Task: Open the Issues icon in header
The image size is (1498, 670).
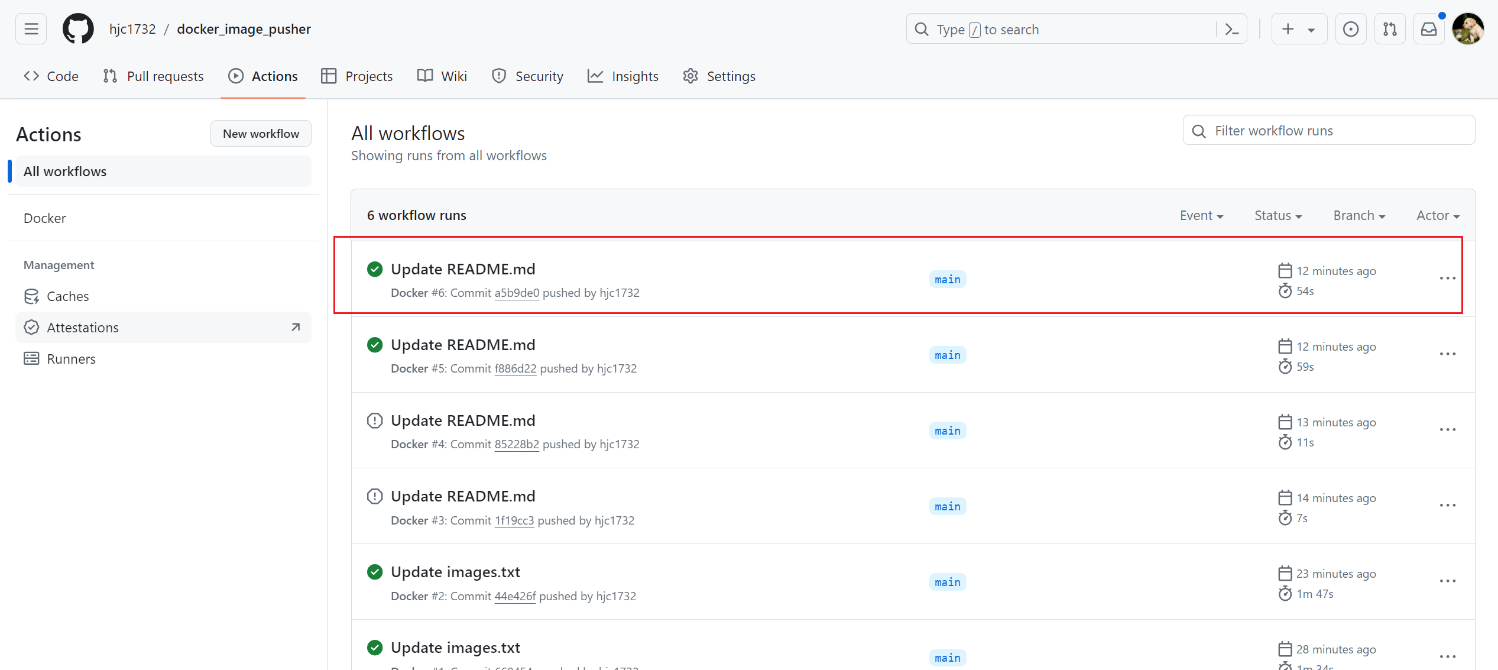Action: click(x=1351, y=29)
